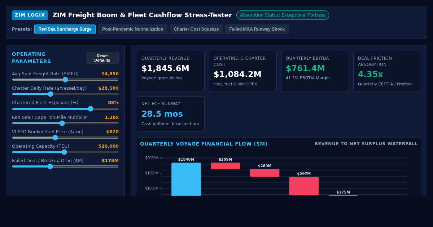The width and height of the screenshot is (433, 227).
Task: Click the Deal Friction Absorption 4.35x card
Action: click(x=387, y=71)
